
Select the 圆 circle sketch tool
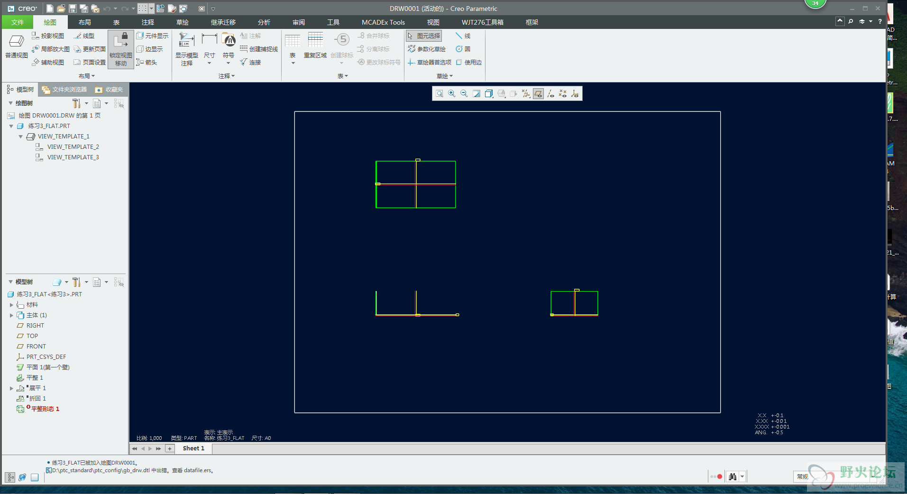463,49
